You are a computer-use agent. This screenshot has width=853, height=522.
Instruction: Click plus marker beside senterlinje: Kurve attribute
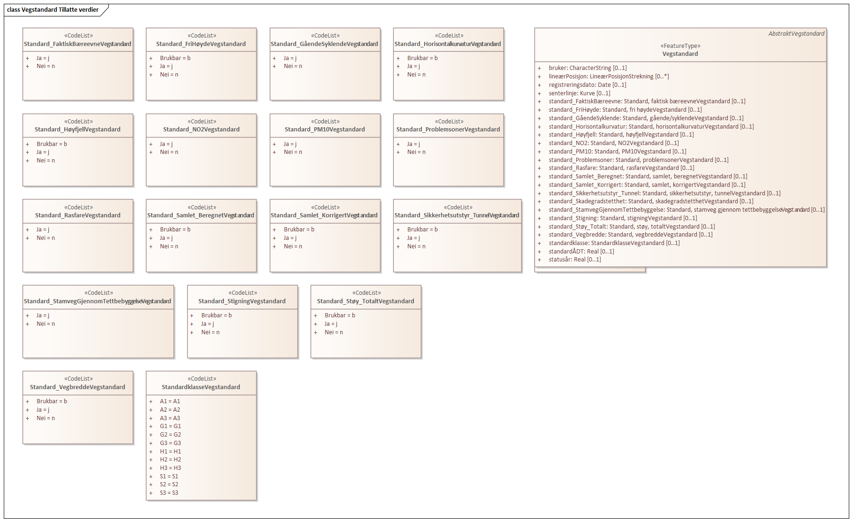[539, 93]
